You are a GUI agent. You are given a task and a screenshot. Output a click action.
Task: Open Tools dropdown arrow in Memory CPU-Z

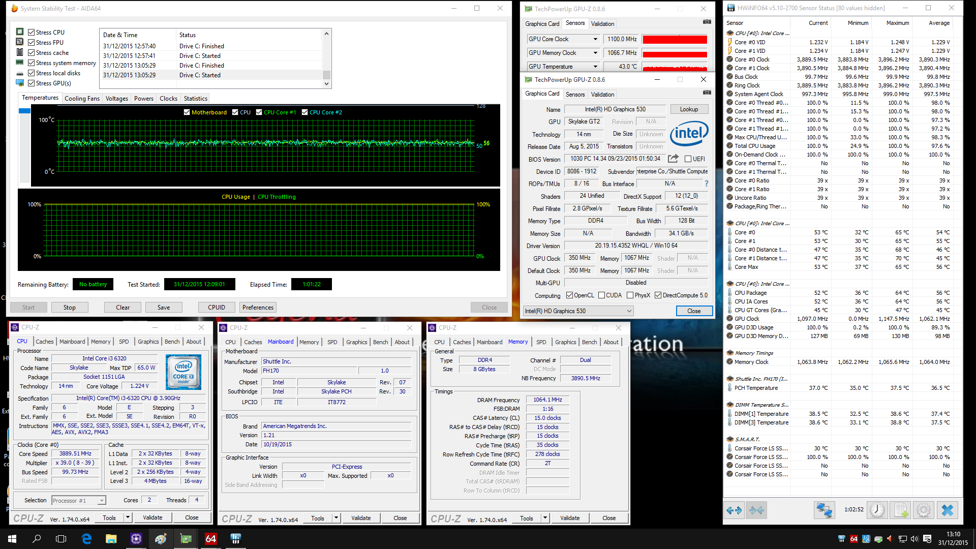coord(545,518)
